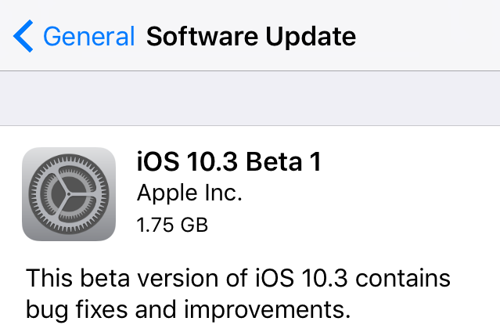The image size is (500, 332).
Task: Go back to General settings label
Action: 88,36
